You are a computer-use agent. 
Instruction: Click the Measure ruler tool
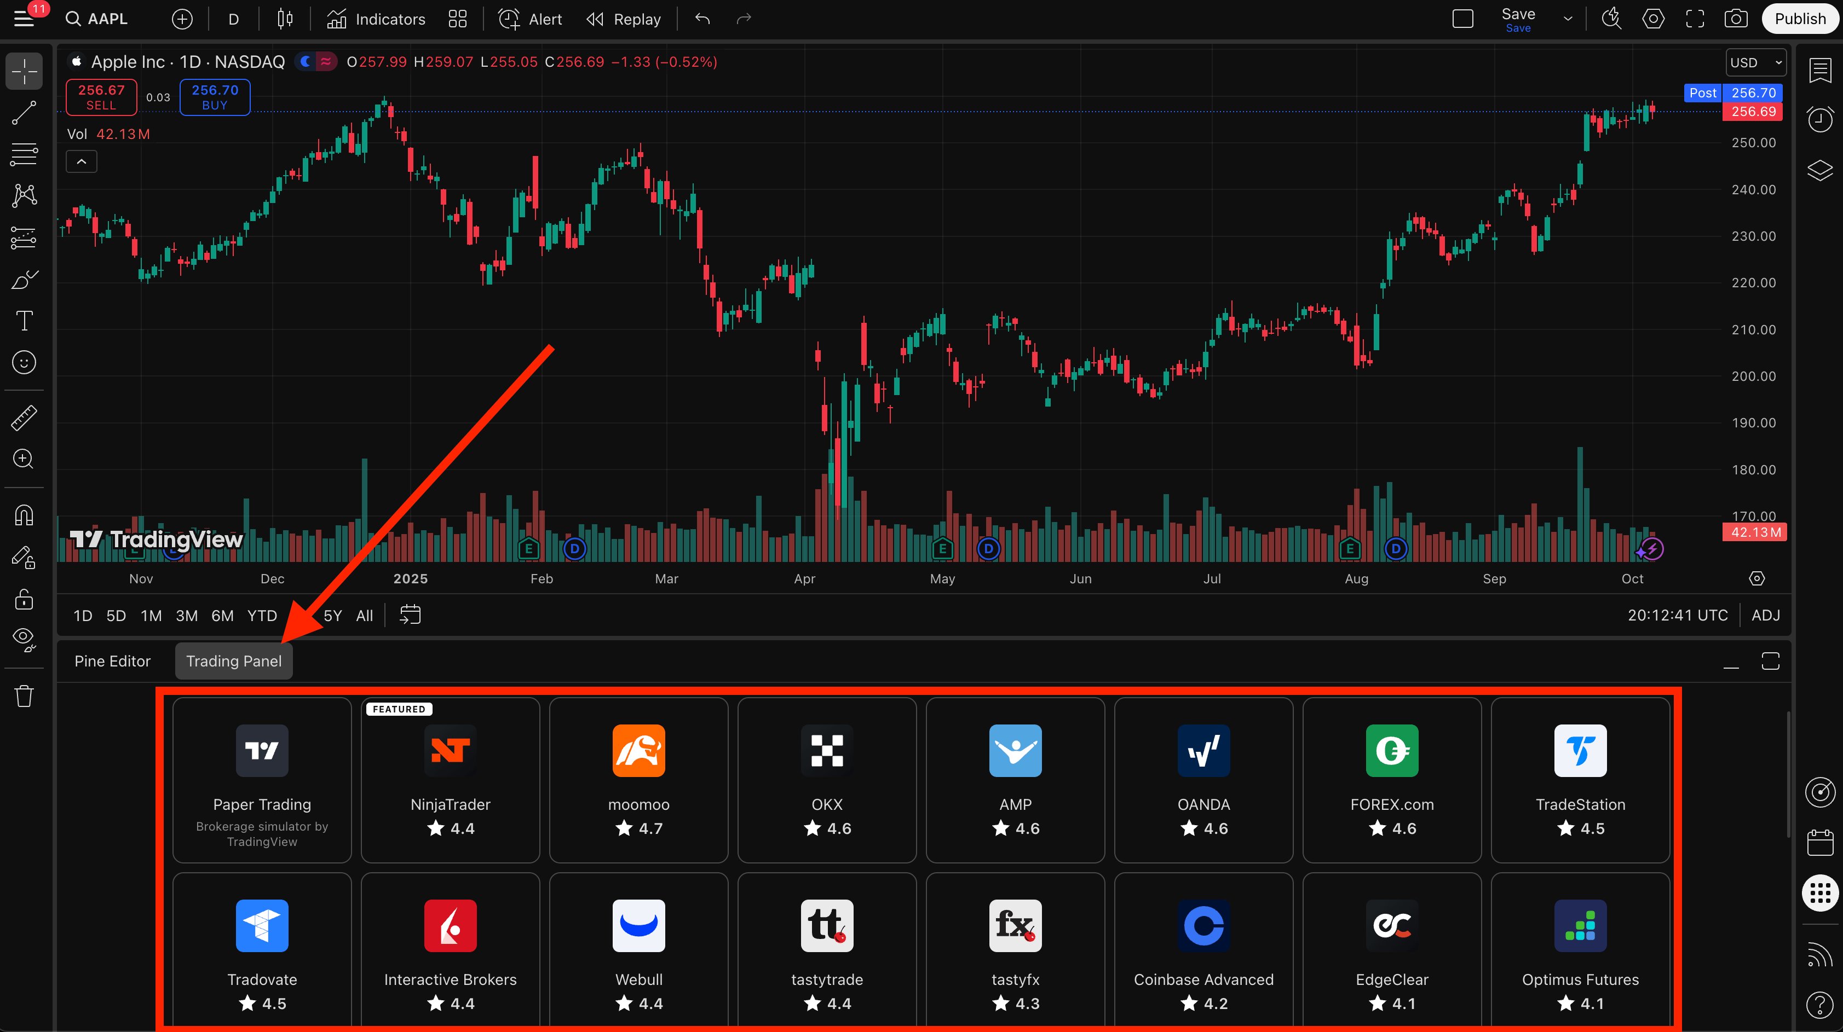point(24,418)
